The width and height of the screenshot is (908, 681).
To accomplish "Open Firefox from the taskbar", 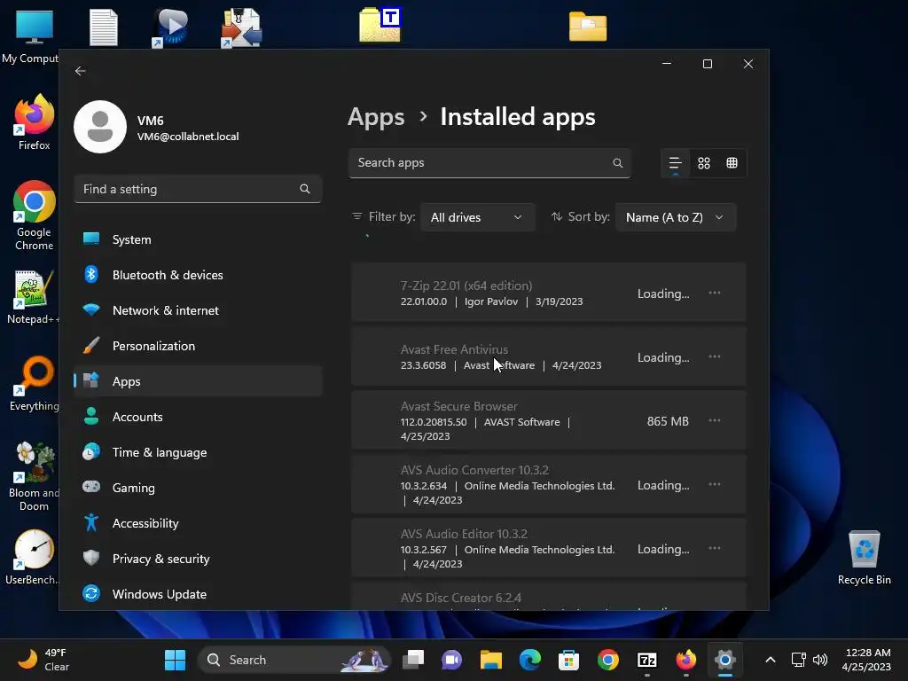I will click(x=685, y=660).
